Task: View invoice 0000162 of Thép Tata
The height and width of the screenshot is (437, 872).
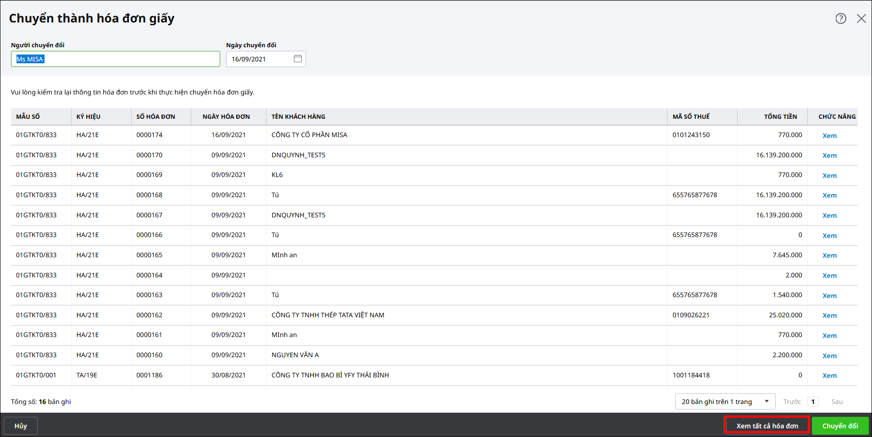Action: click(x=829, y=315)
